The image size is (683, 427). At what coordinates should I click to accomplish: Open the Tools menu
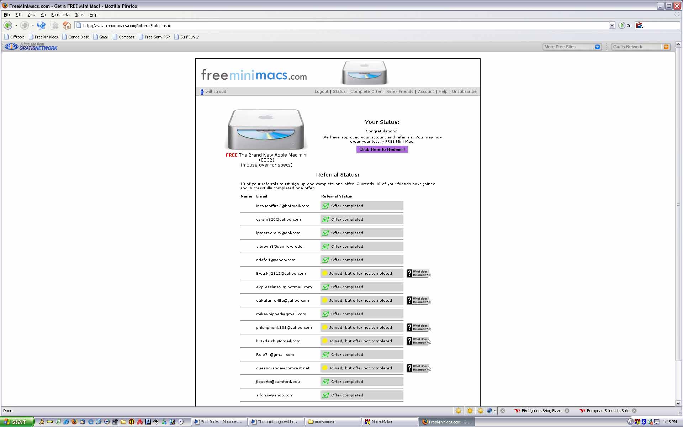[x=80, y=15]
